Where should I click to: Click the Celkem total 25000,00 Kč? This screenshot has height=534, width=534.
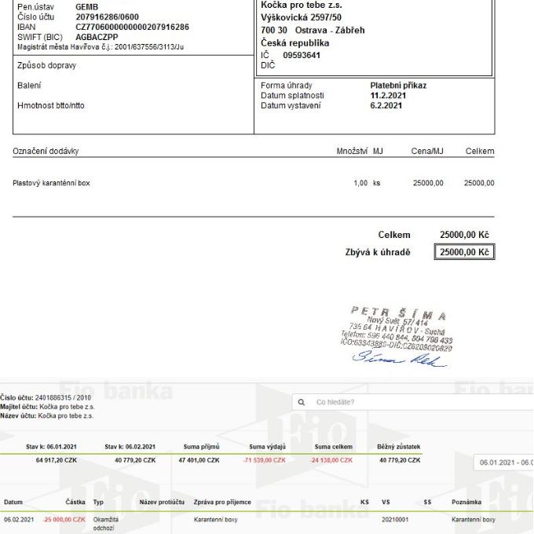pos(464,235)
